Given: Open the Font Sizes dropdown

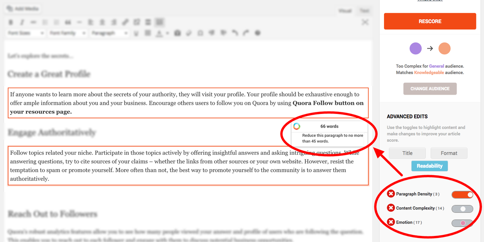Looking at the screenshot, I should pos(25,33).
